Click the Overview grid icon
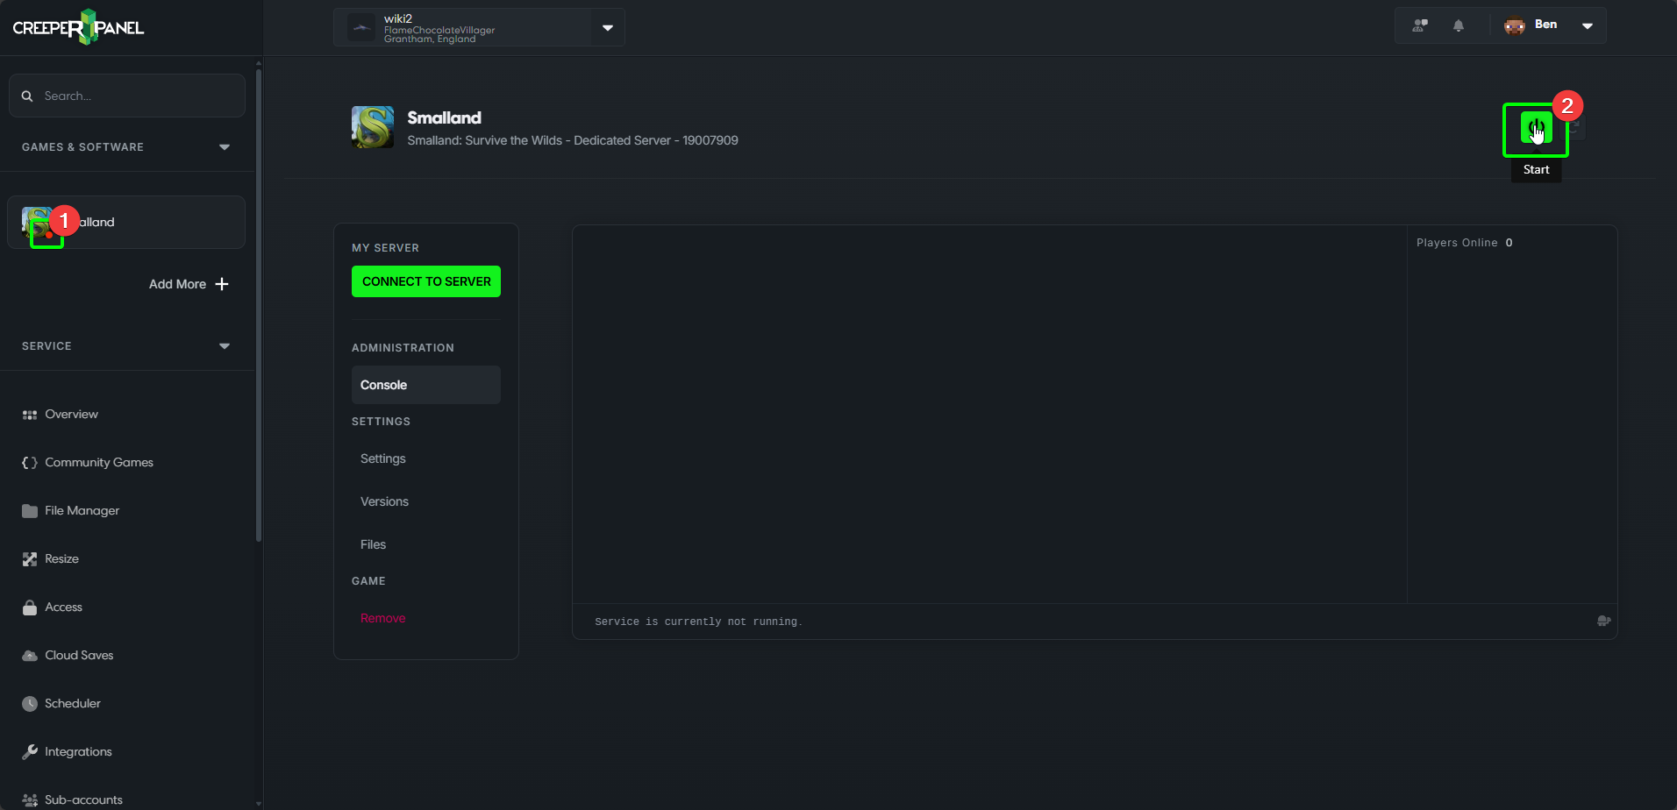Viewport: 1677px width, 810px height. [30, 415]
